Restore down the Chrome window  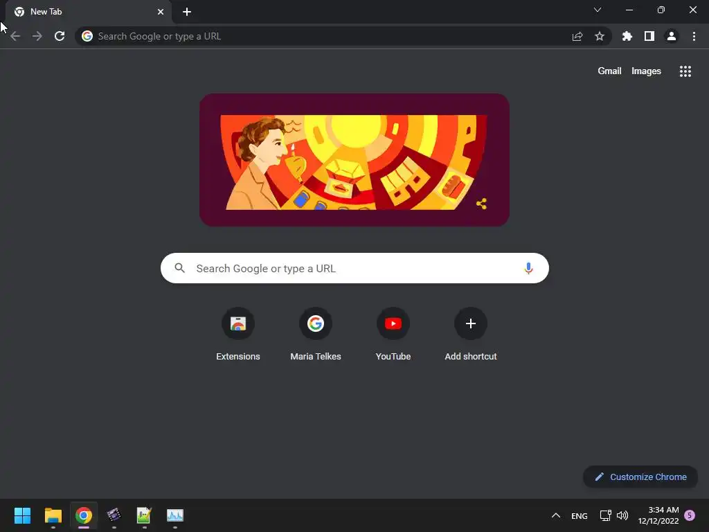pyautogui.click(x=661, y=10)
